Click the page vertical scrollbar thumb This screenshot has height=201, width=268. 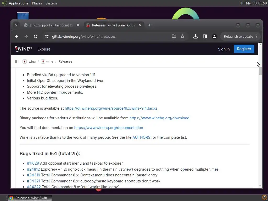pos(260,71)
